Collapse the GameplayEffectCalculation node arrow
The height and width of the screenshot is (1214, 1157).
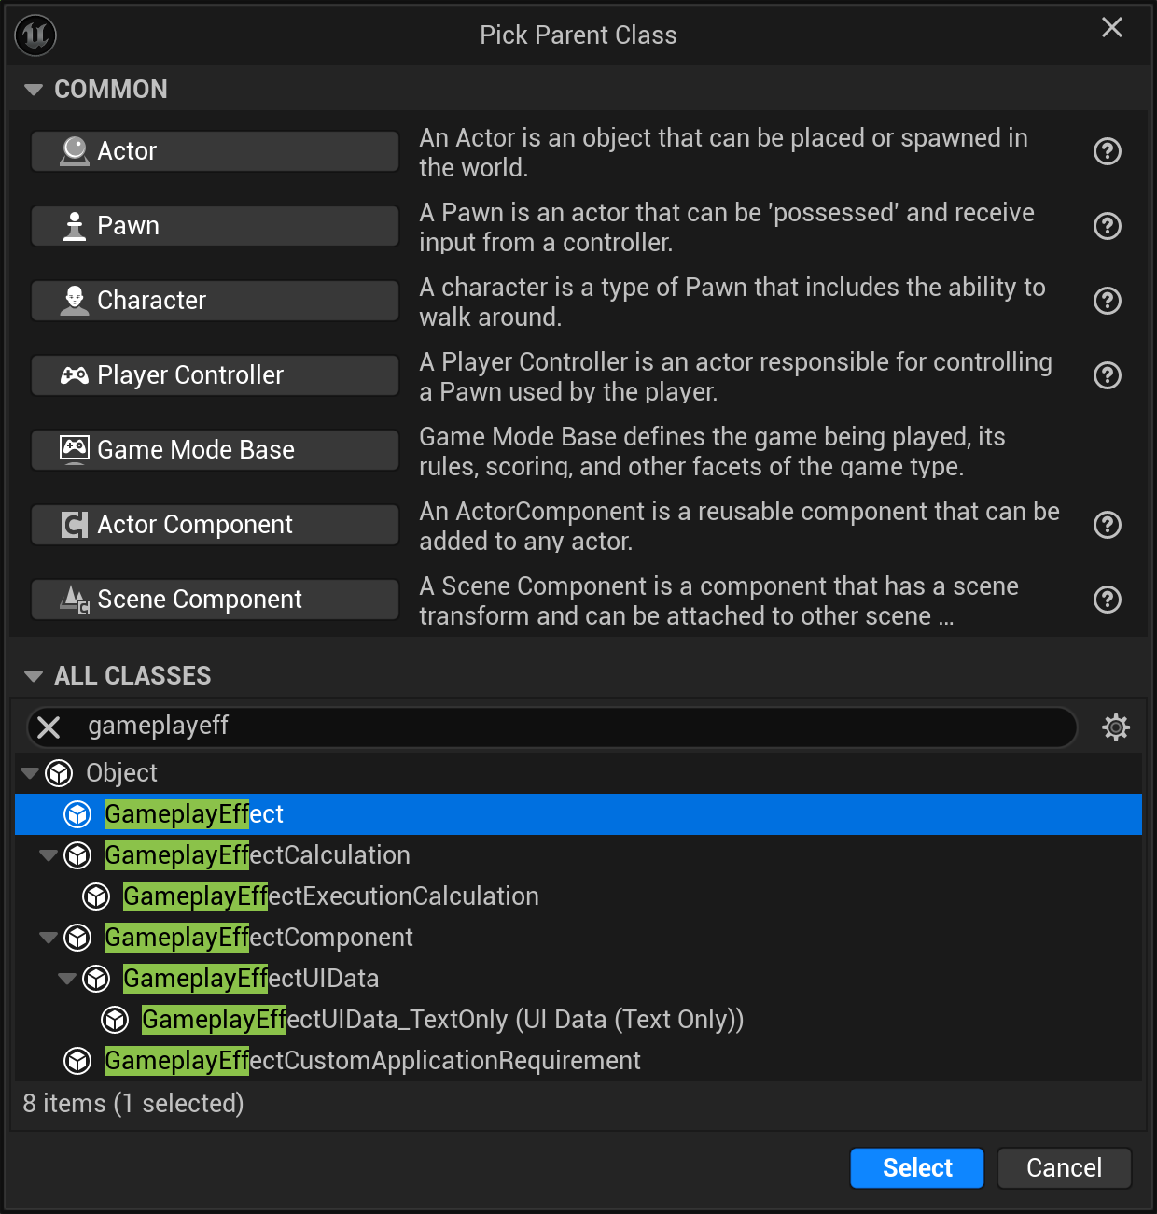click(x=49, y=855)
